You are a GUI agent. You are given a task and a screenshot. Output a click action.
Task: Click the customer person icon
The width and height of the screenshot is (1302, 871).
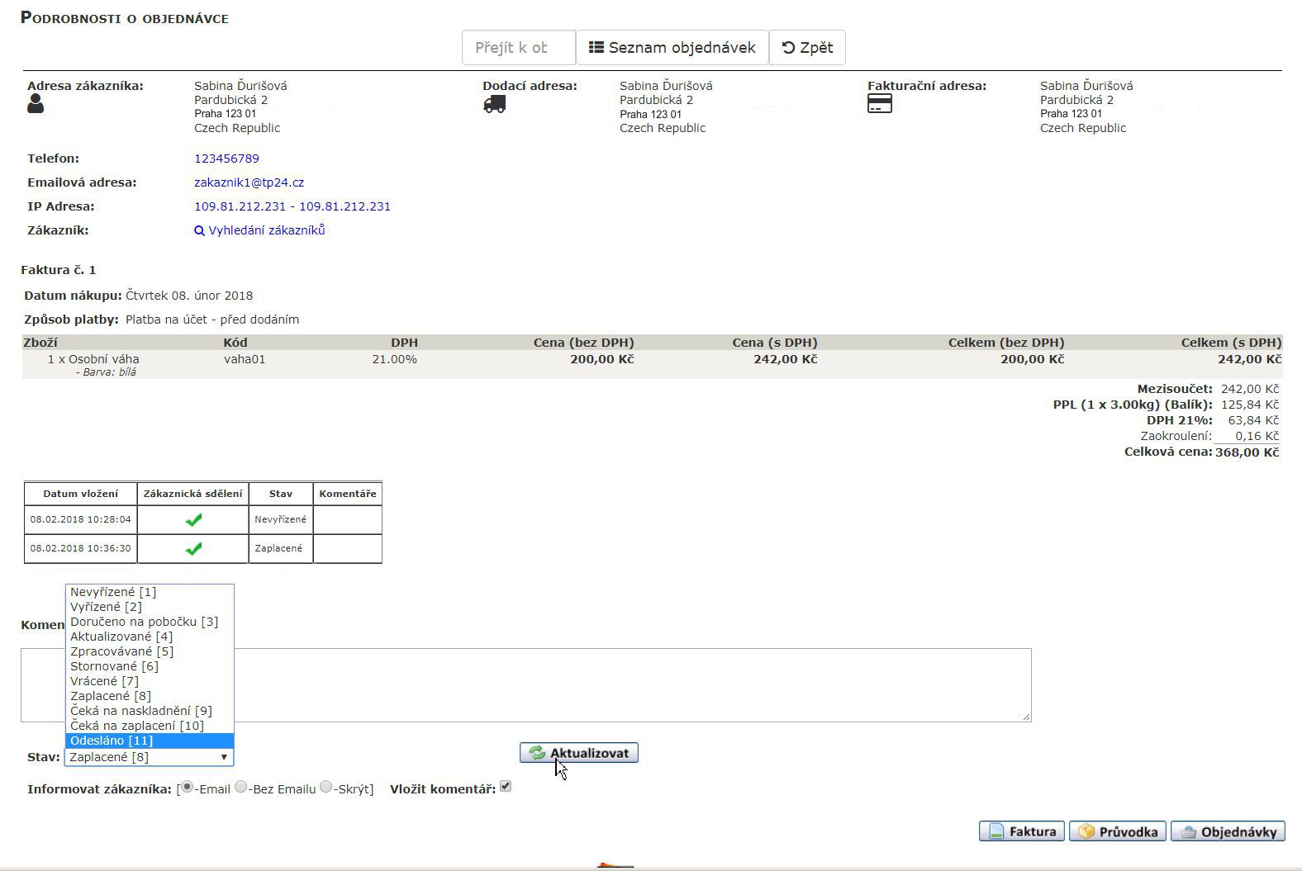[36, 104]
